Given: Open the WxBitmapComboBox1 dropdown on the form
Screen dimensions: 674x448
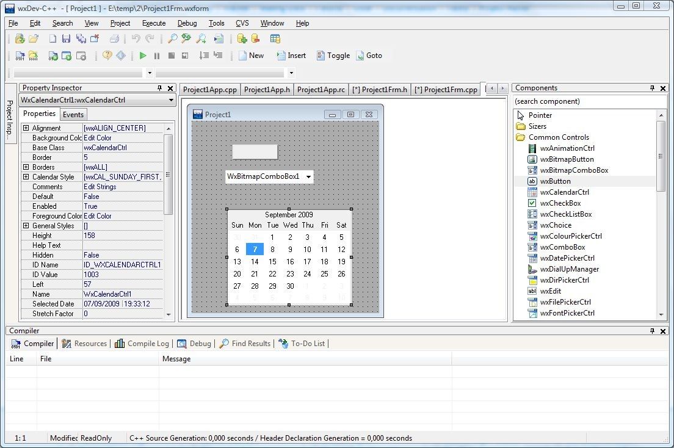Looking at the screenshot, I should click(x=310, y=176).
